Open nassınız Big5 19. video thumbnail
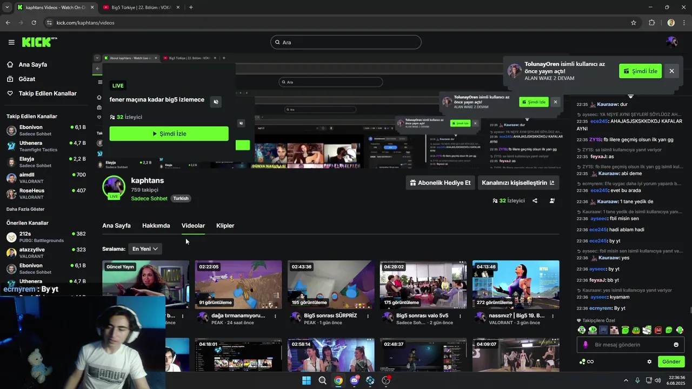The width and height of the screenshot is (692, 389). coord(516,285)
